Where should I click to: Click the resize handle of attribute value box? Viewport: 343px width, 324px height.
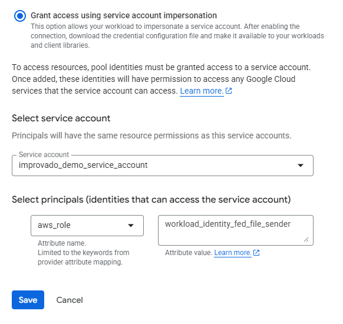pos(306,240)
